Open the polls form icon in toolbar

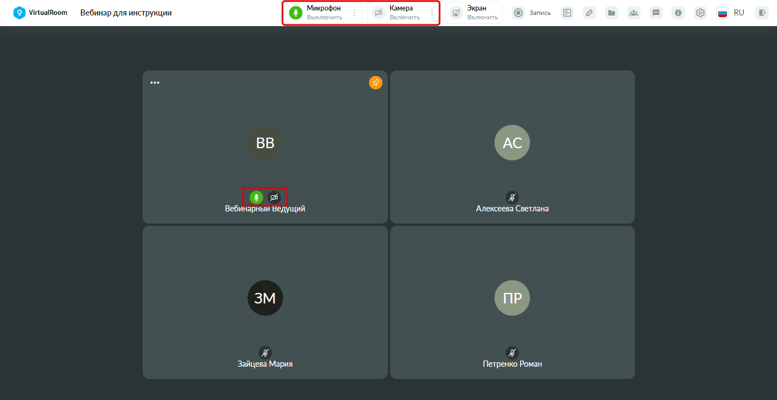(x=567, y=13)
